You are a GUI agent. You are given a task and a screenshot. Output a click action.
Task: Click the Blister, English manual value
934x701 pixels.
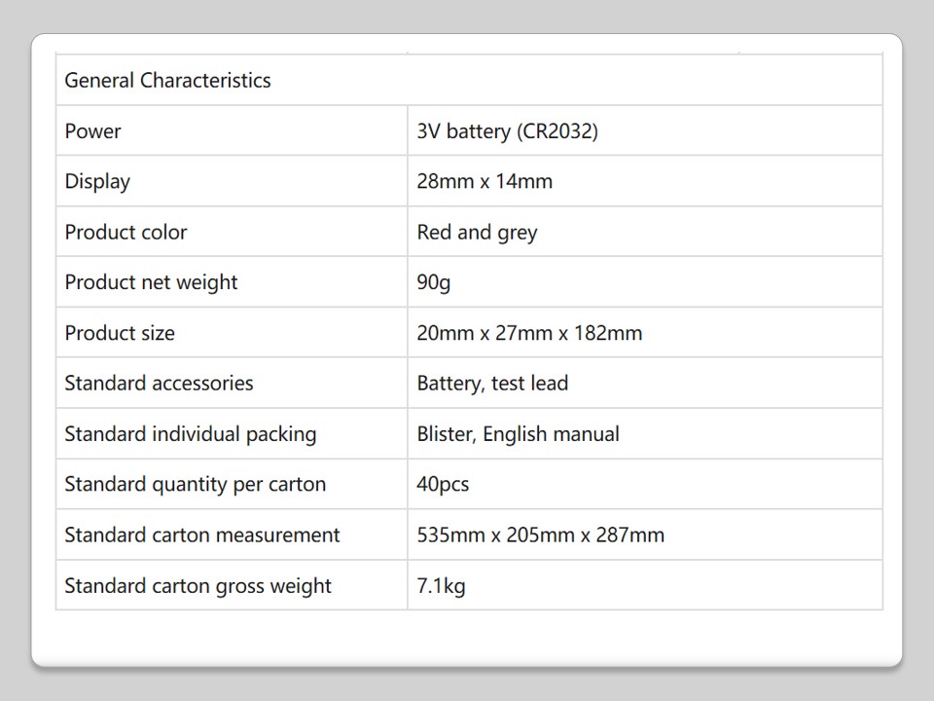point(518,434)
